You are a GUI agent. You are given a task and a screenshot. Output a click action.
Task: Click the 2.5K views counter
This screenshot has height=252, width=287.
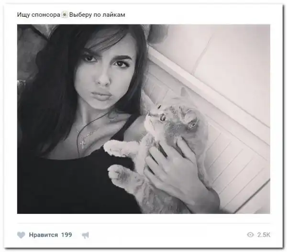tap(264, 235)
